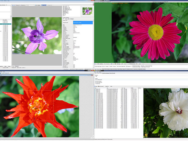Click Search button in search window

point(96,86)
